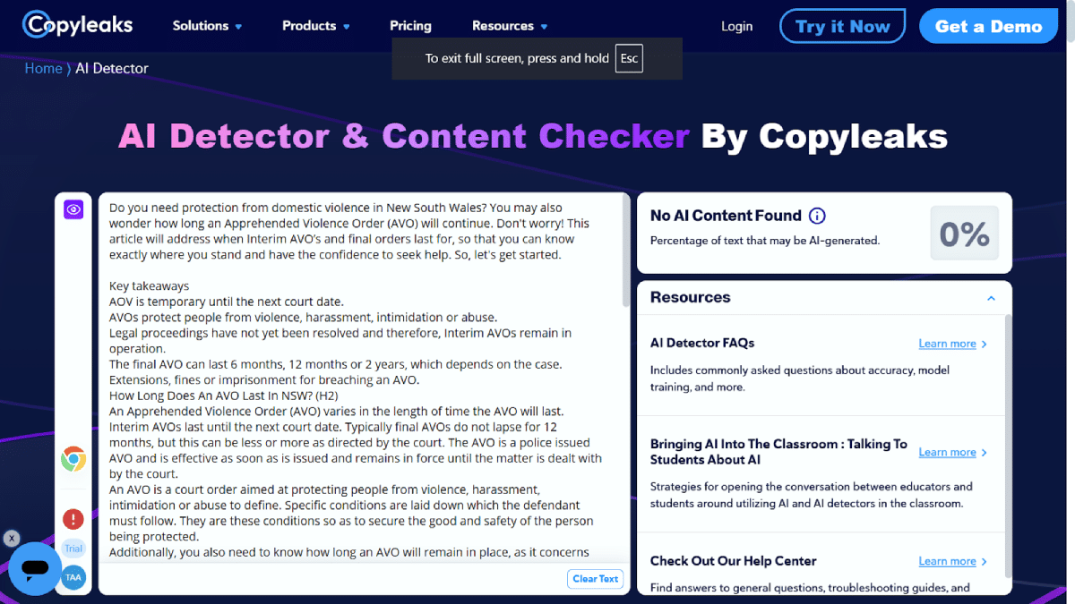1075x604 pixels.
Task: Go to the Pricing page
Action: (410, 26)
